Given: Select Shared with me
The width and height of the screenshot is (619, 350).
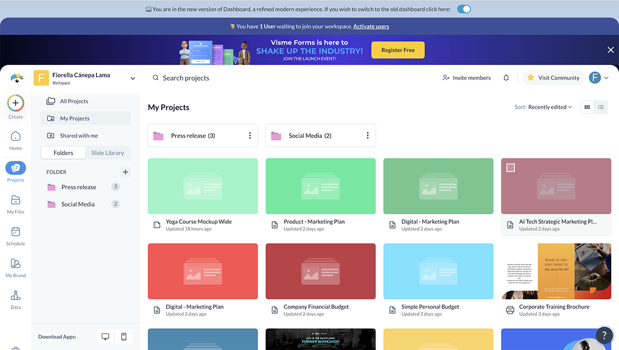Looking at the screenshot, I should coord(78,136).
